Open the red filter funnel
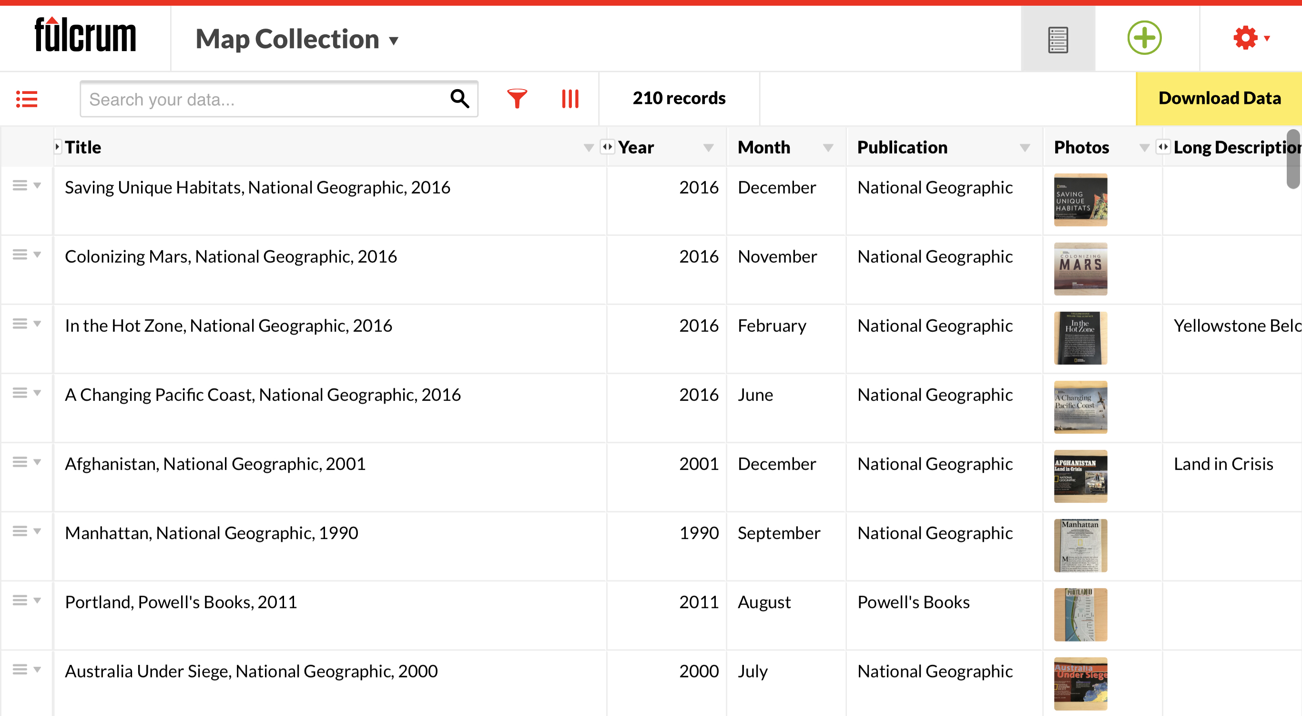 click(517, 99)
